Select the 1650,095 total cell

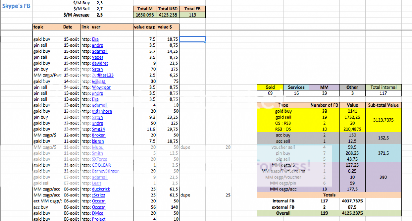point(145,15)
